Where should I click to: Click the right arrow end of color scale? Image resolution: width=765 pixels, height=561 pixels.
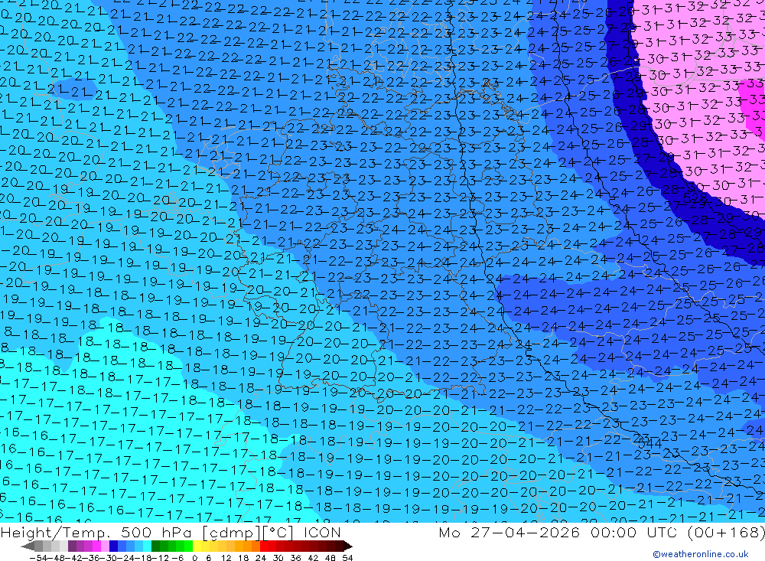[348, 546]
